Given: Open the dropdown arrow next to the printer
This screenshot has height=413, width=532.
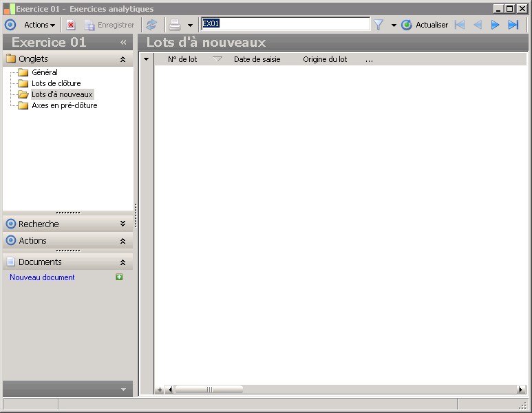Looking at the screenshot, I should (190, 25).
